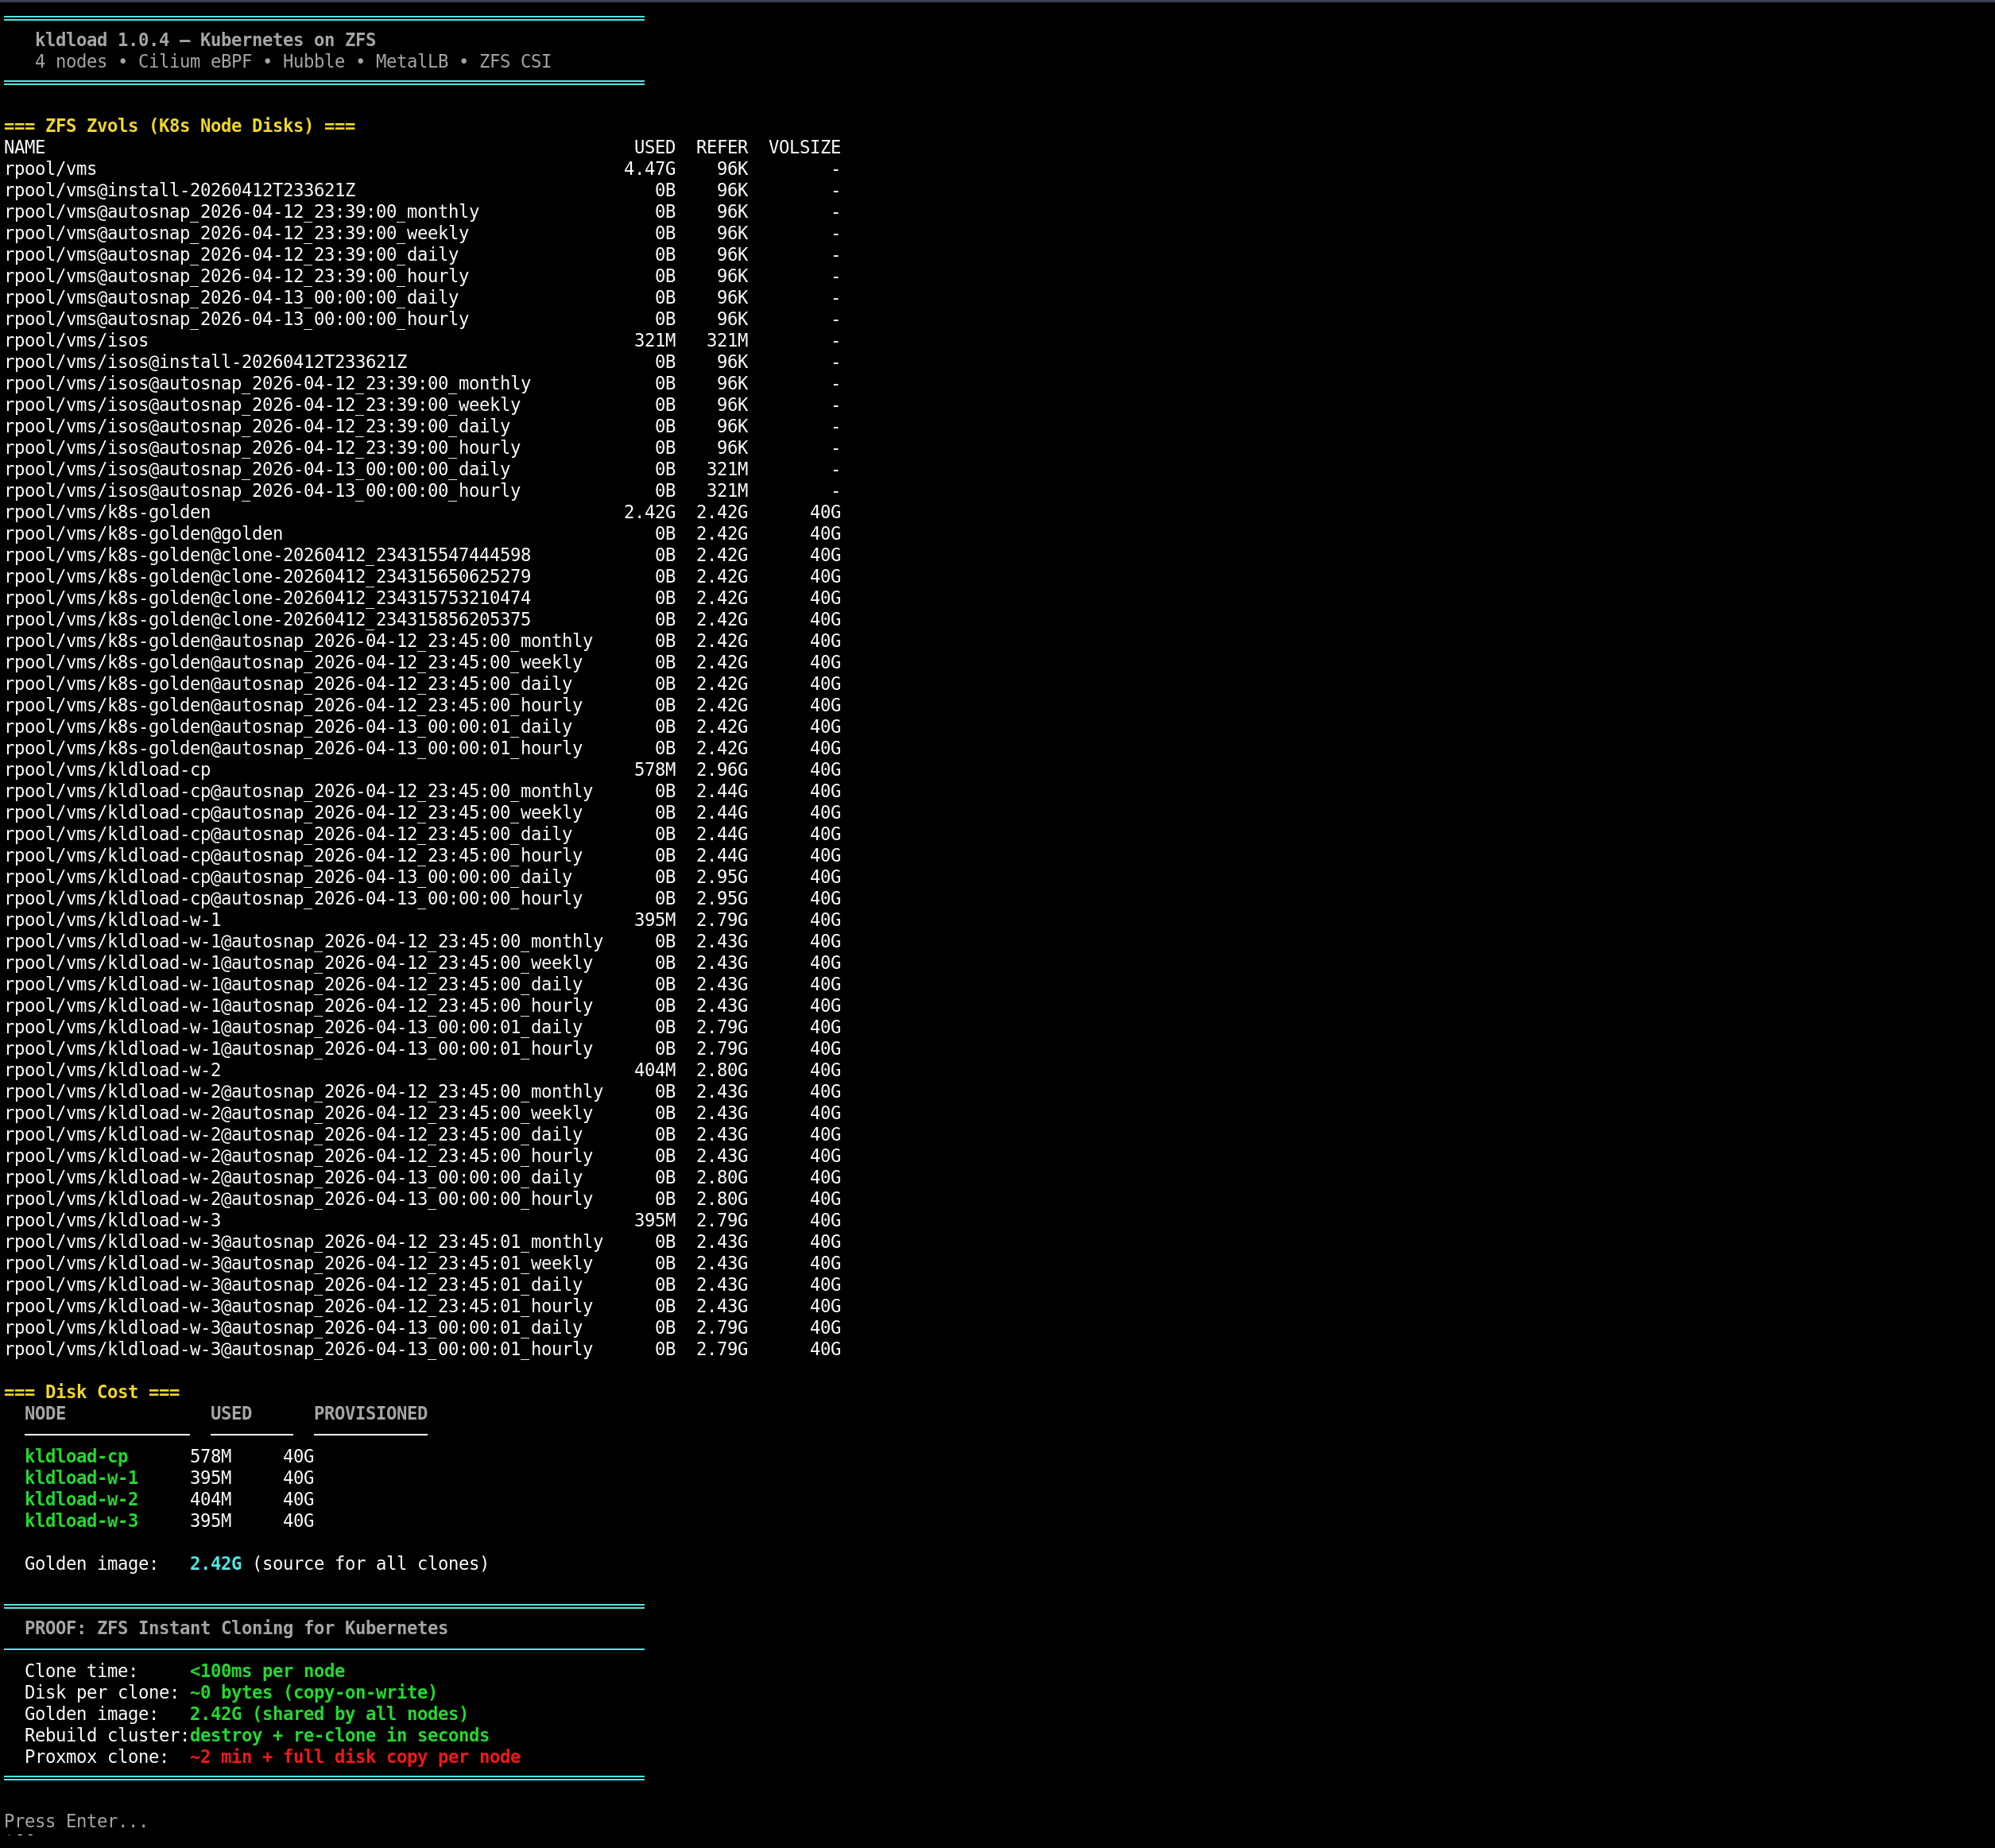Click kldload-w-2@autosnap_2026-04-13_00:00:00_hourly row
1995x1848 pixels.
[422, 1199]
